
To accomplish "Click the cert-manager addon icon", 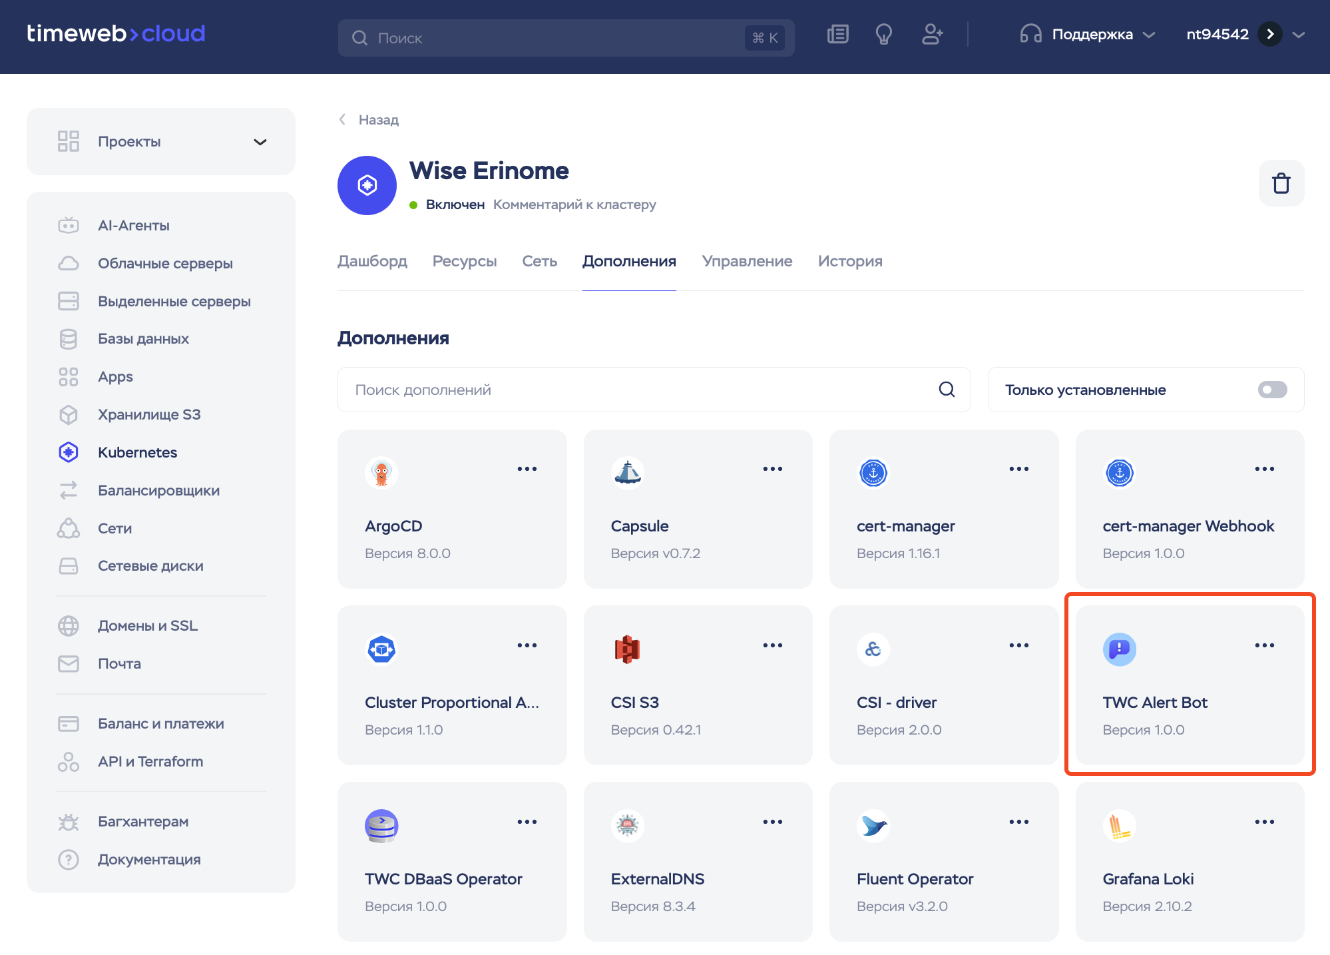I will click(x=873, y=473).
